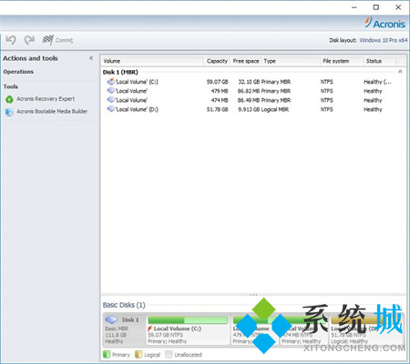Select the 474 MB Local Volume row

coord(253,100)
